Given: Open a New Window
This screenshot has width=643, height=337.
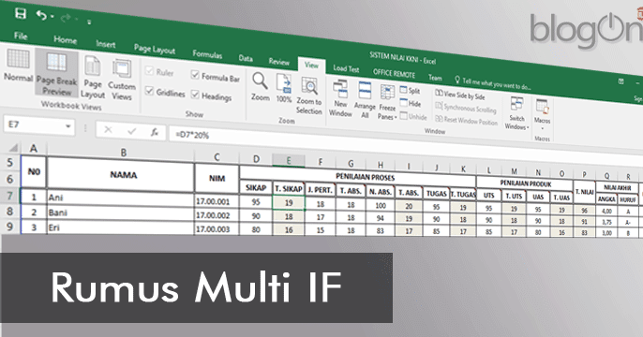Looking at the screenshot, I should point(340,98).
